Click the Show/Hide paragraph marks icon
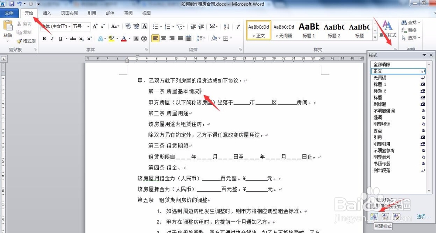This screenshot has width=436, height=233. [x=238, y=27]
